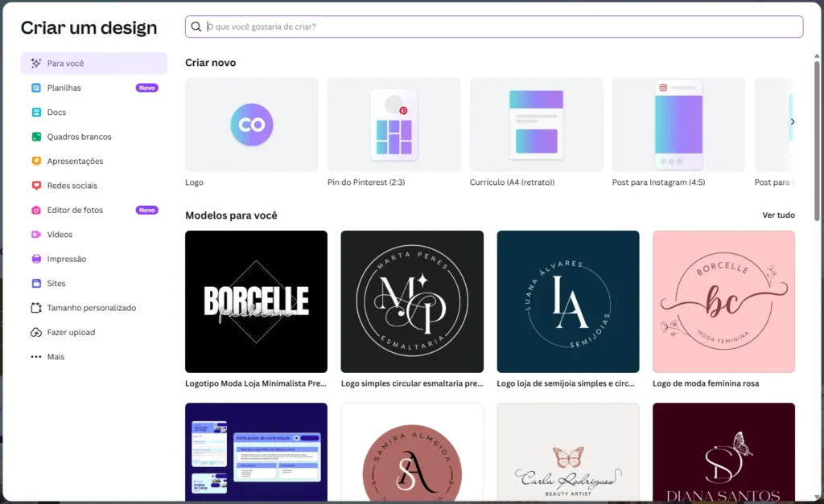Open the Samira Almeida circular logo template
824x504 pixels.
click(412, 452)
